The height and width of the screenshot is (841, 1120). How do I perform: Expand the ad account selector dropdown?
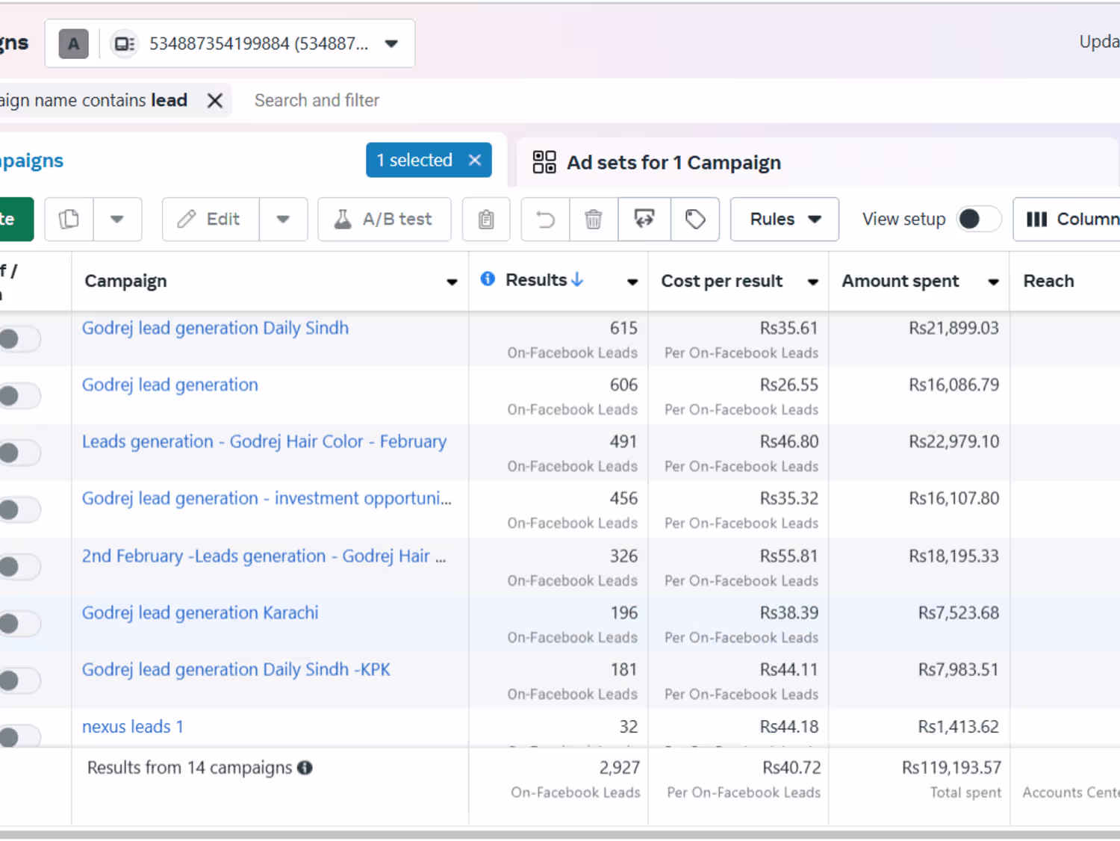[x=391, y=44]
